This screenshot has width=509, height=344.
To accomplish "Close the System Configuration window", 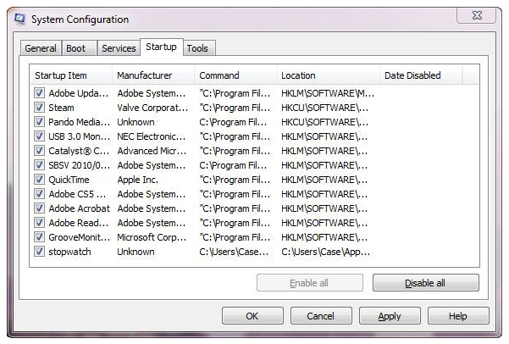I will (x=477, y=15).
